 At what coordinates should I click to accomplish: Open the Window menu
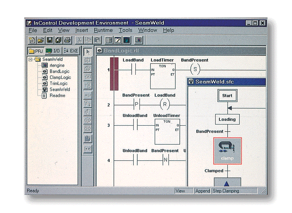148,30
